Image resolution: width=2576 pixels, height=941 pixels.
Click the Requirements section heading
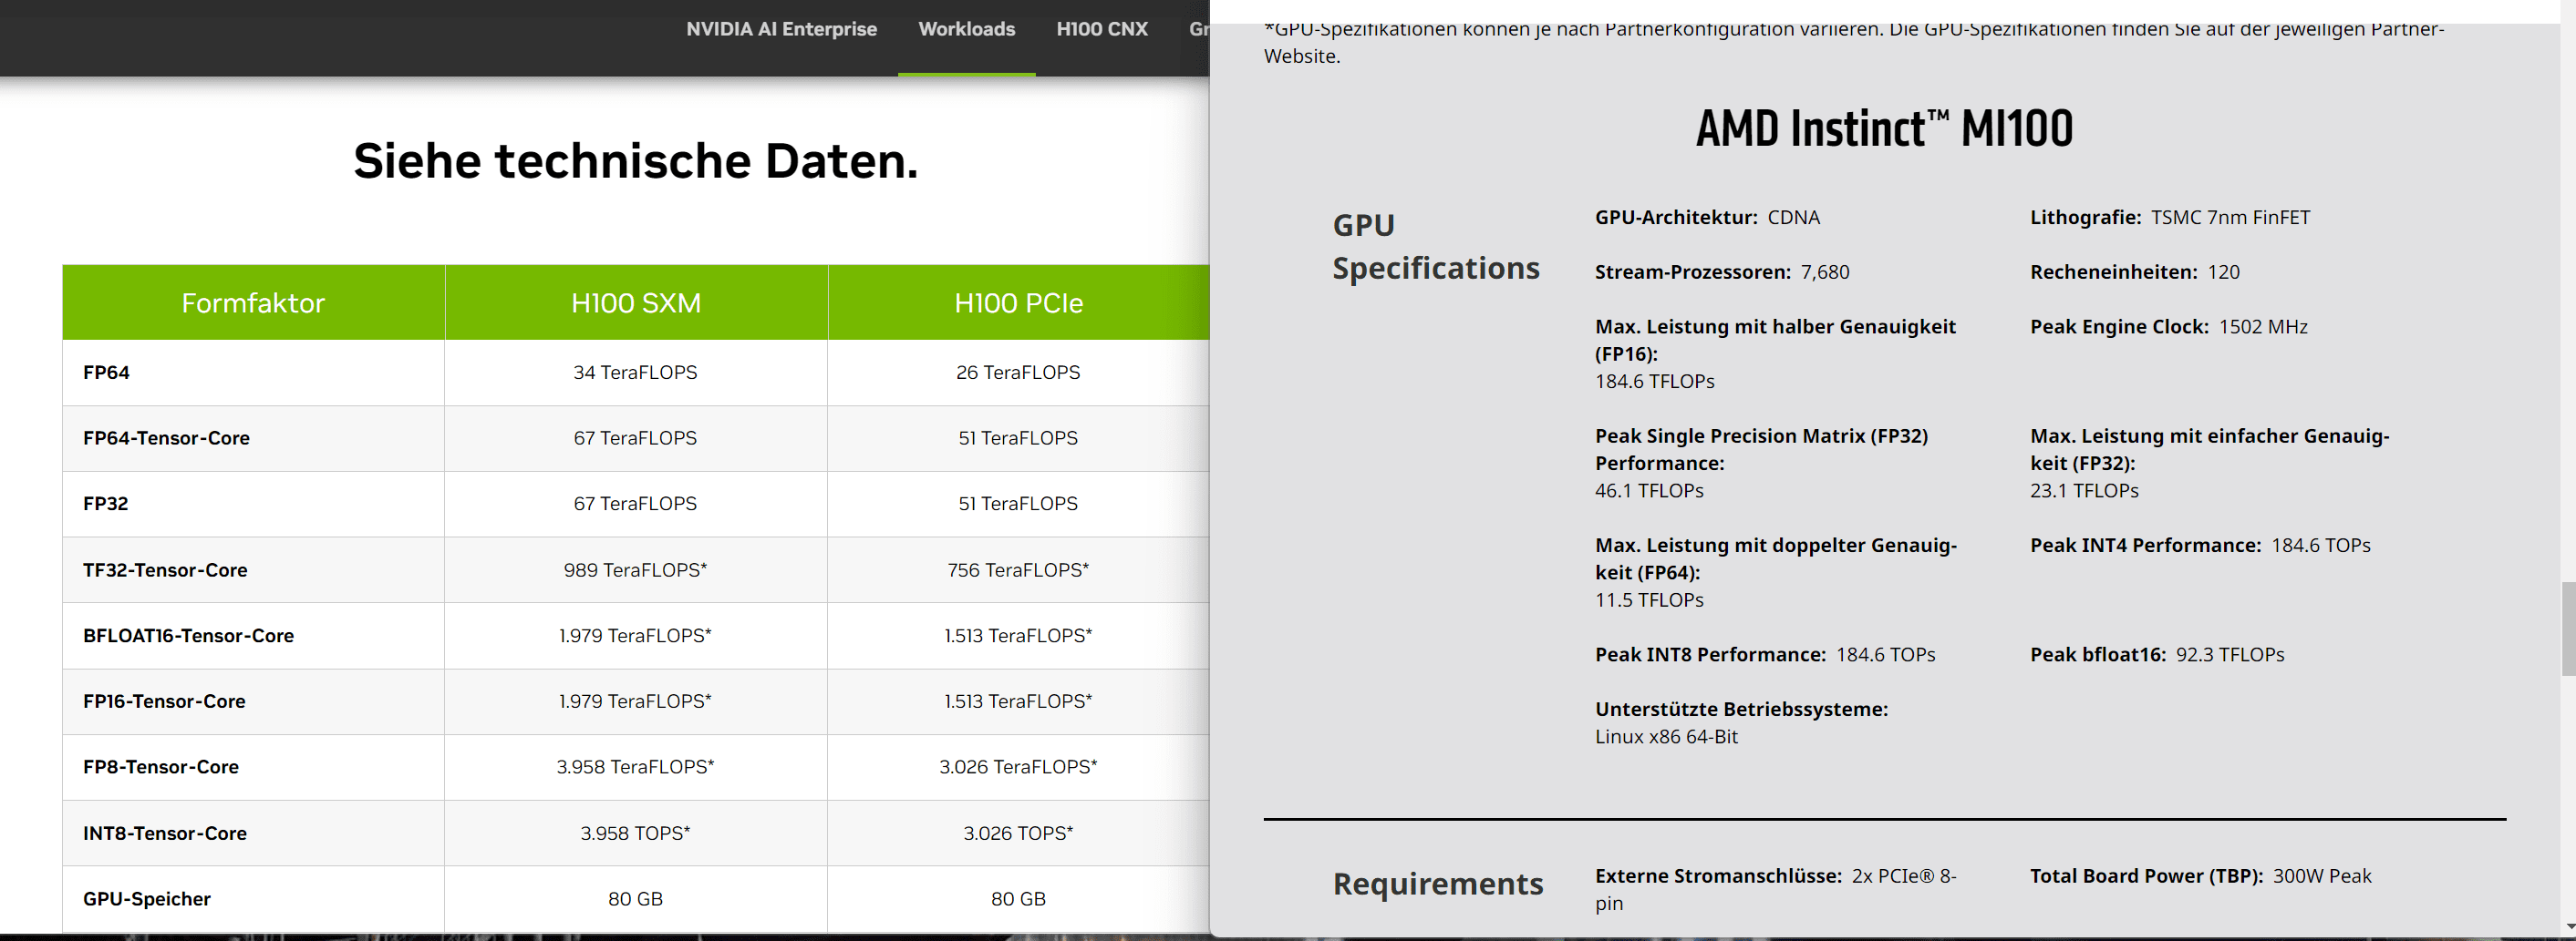point(1438,884)
